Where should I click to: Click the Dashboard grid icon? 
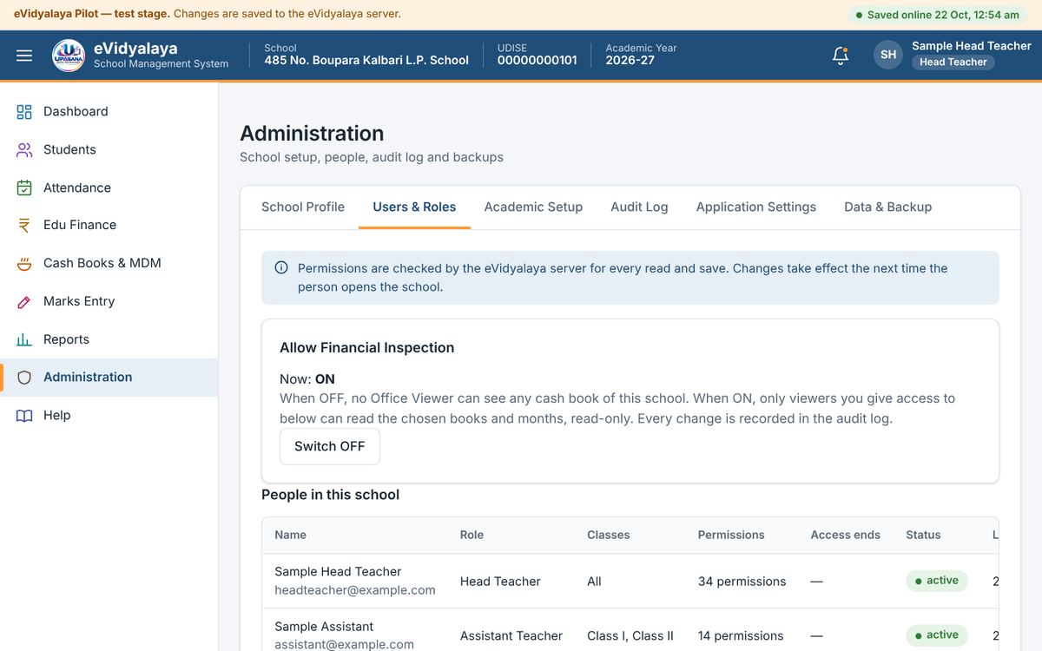pyautogui.click(x=24, y=112)
